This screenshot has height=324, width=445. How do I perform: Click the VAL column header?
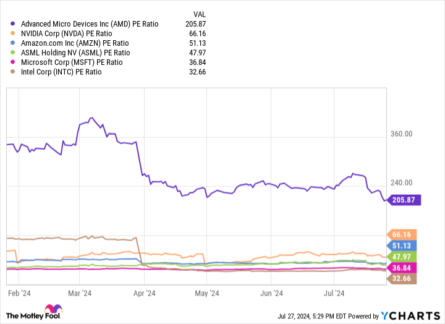200,14
